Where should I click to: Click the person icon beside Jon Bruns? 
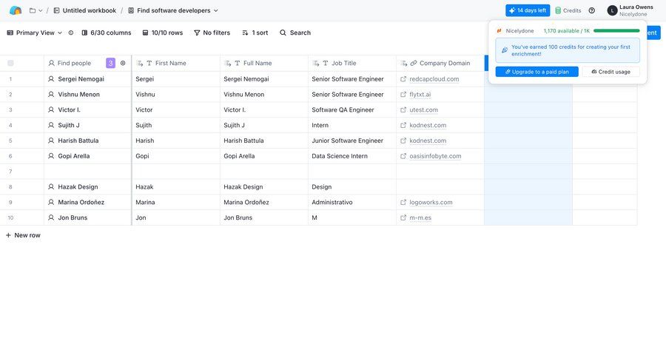(51, 217)
